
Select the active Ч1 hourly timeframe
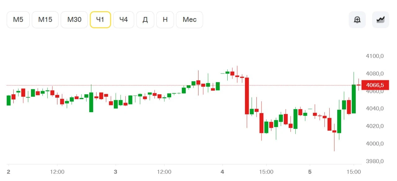coord(100,20)
